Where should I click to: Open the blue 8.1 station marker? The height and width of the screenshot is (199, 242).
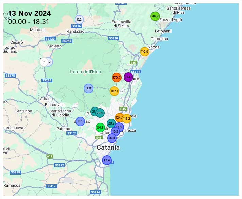(80, 121)
